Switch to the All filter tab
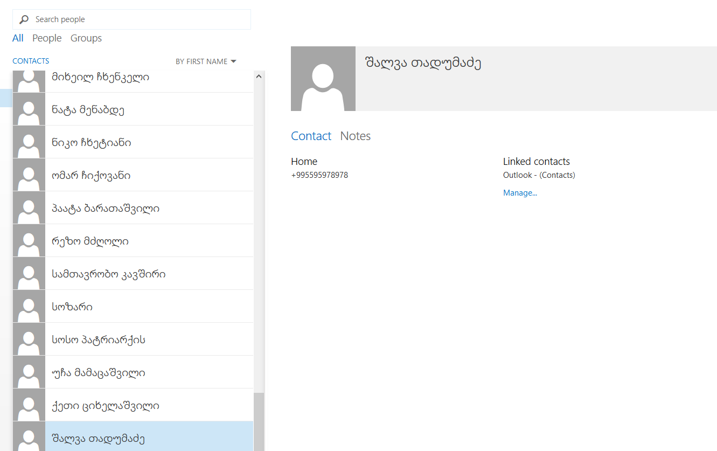Viewport: 717px width, 451px height. click(x=18, y=38)
